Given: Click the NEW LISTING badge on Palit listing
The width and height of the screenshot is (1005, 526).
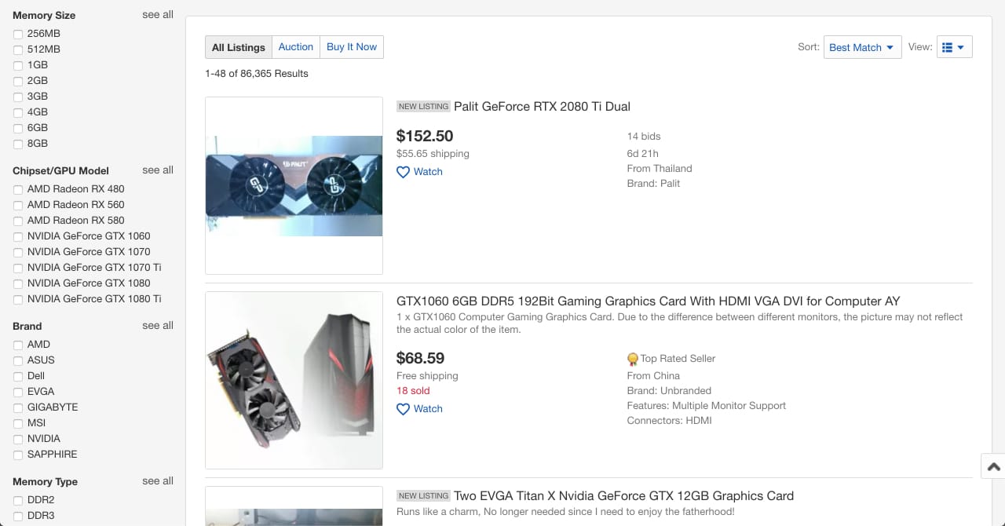Looking at the screenshot, I should point(423,107).
